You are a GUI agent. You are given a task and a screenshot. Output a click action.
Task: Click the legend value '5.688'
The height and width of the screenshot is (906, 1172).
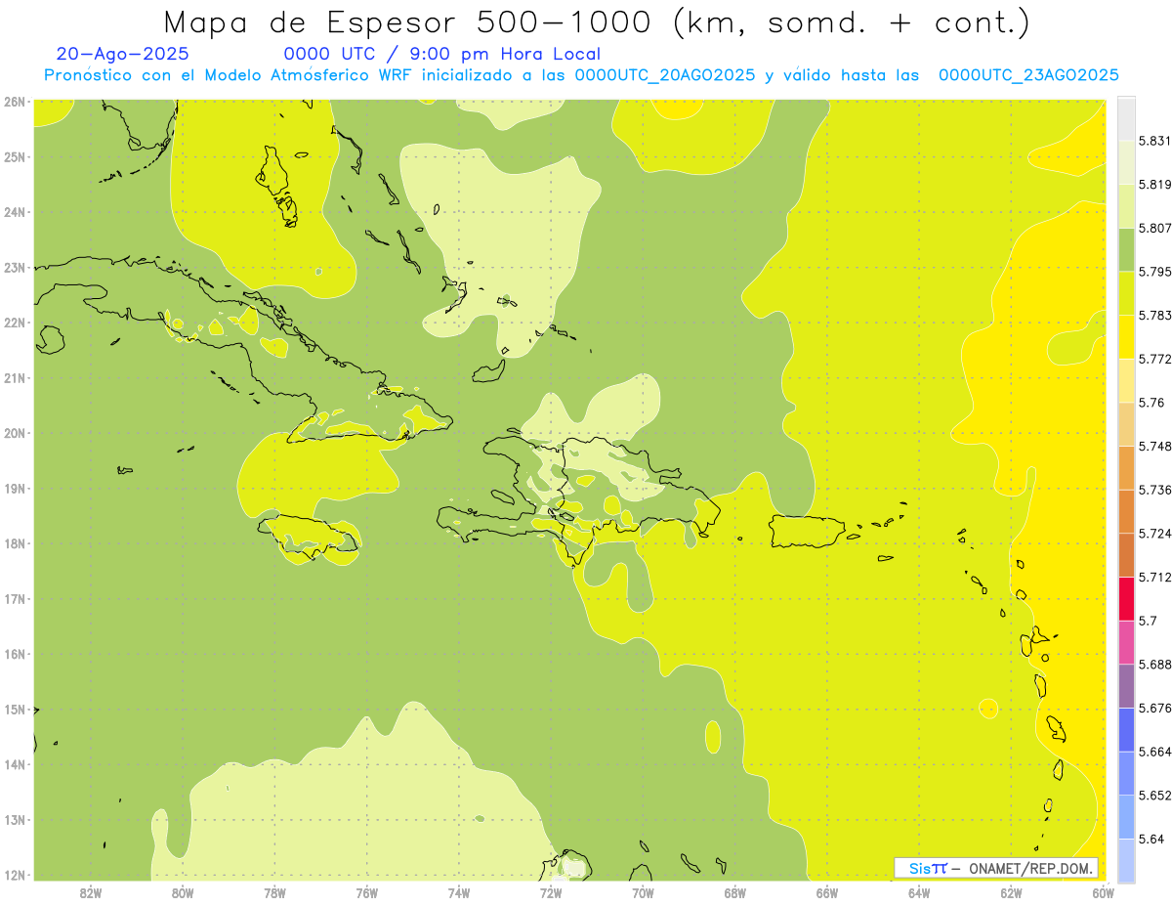[x=1154, y=665]
